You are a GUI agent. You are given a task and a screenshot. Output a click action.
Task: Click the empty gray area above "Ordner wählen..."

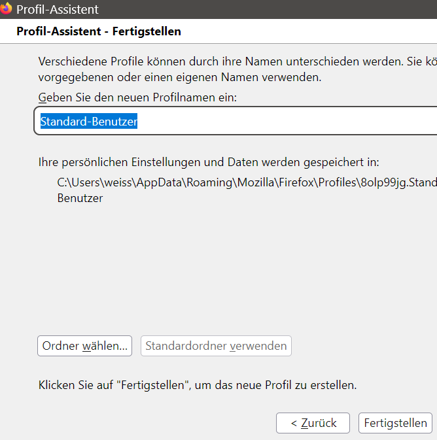196,275
